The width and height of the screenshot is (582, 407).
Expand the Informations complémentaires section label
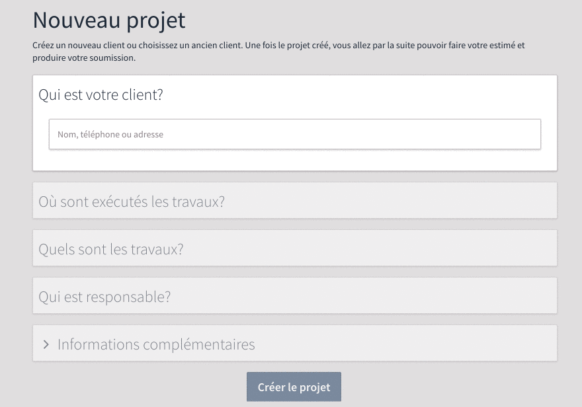[x=156, y=344]
